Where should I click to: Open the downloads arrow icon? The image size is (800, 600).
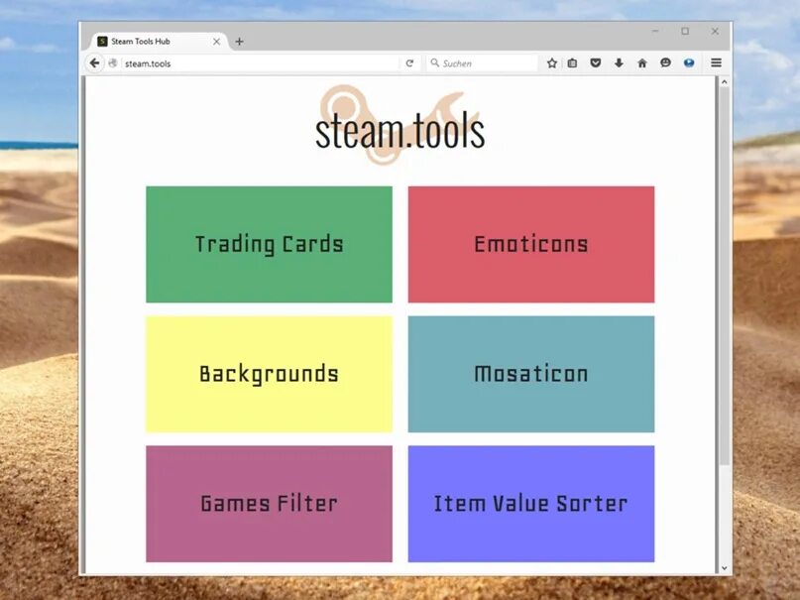619,62
